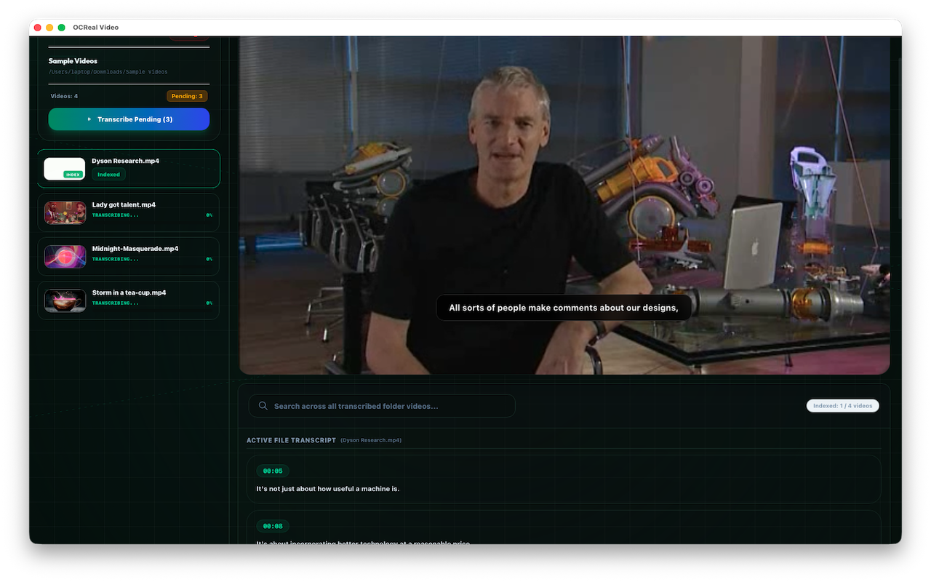Click the 0% progress of Midnight-Masquerade
This screenshot has height=582, width=931.
209,259
